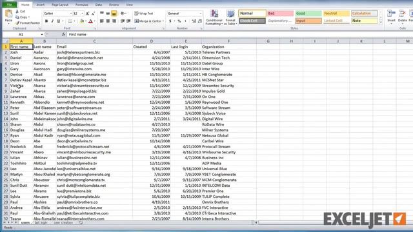Screen dimensions: 413x232
Task: Click Increase Decimal icon
Action: coord(194,21)
